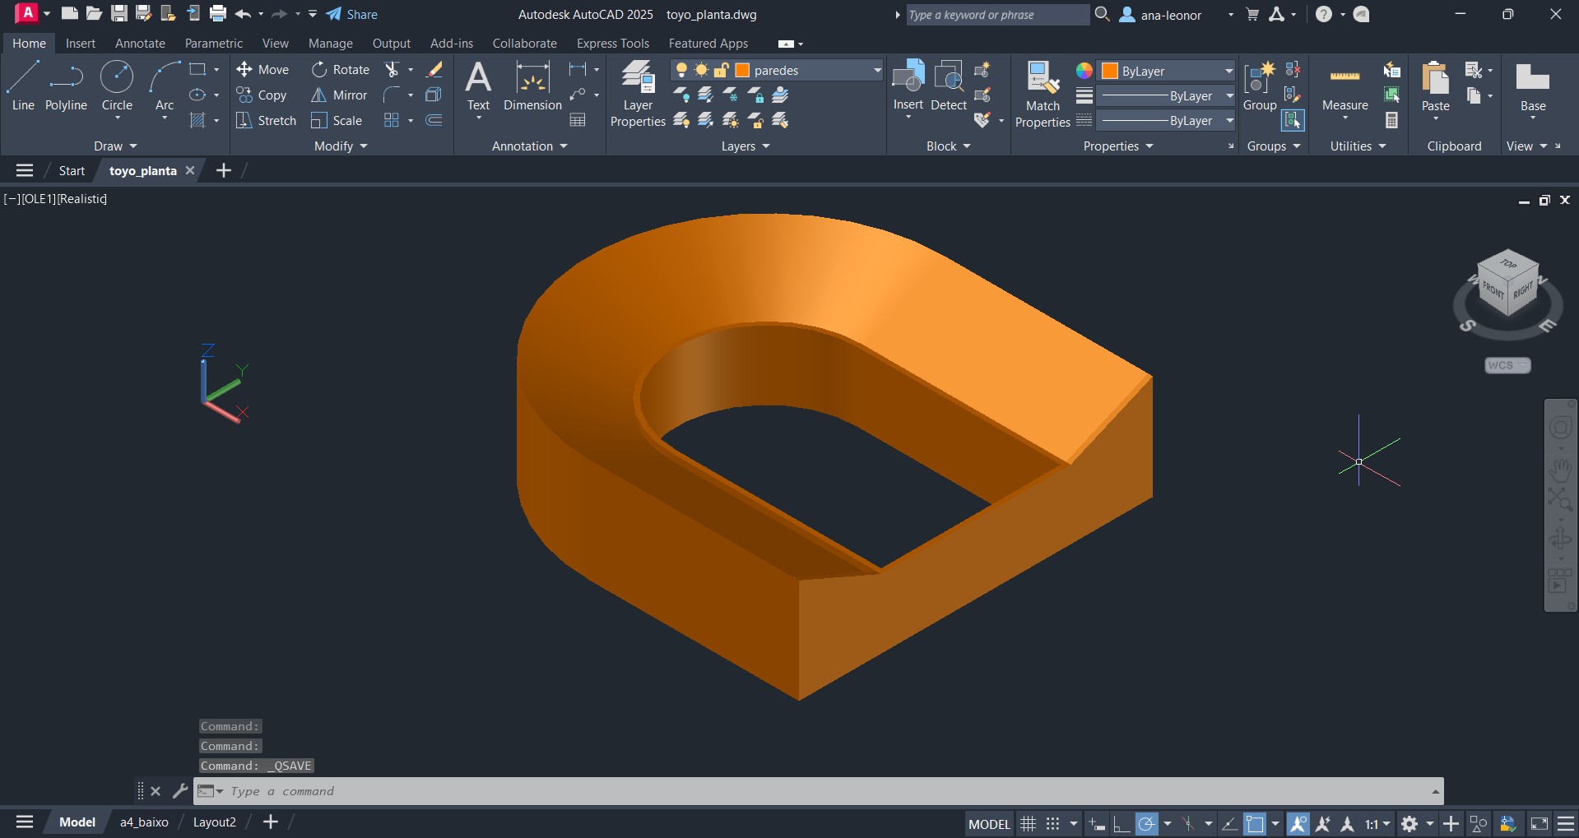Select the Copy tool
Image resolution: width=1579 pixels, height=838 pixels.
(x=262, y=95)
